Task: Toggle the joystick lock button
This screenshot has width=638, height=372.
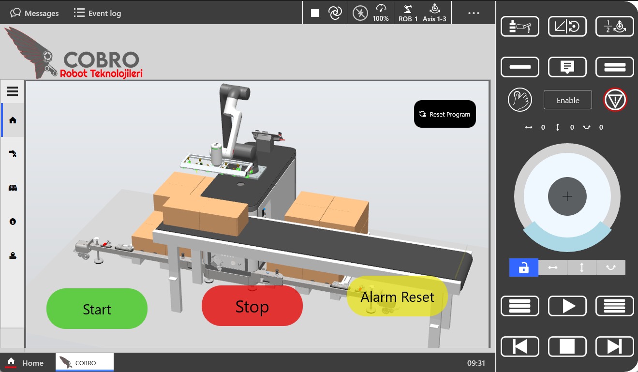Action: tap(523, 268)
